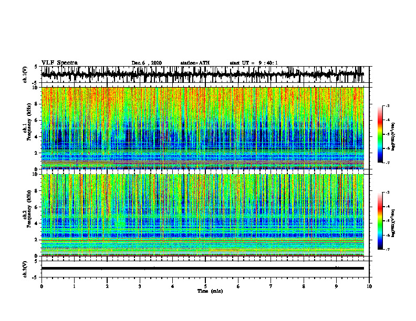Click time axis tick label '10'
Screen dimensions: 416x321
[x=369, y=286]
